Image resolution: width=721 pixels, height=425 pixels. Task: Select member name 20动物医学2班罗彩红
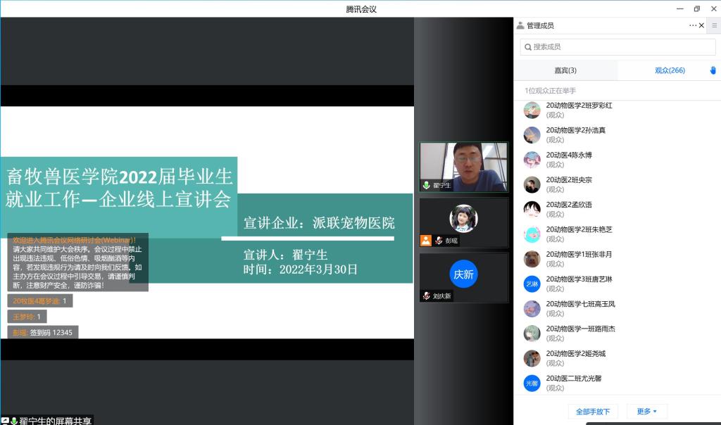click(x=579, y=106)
